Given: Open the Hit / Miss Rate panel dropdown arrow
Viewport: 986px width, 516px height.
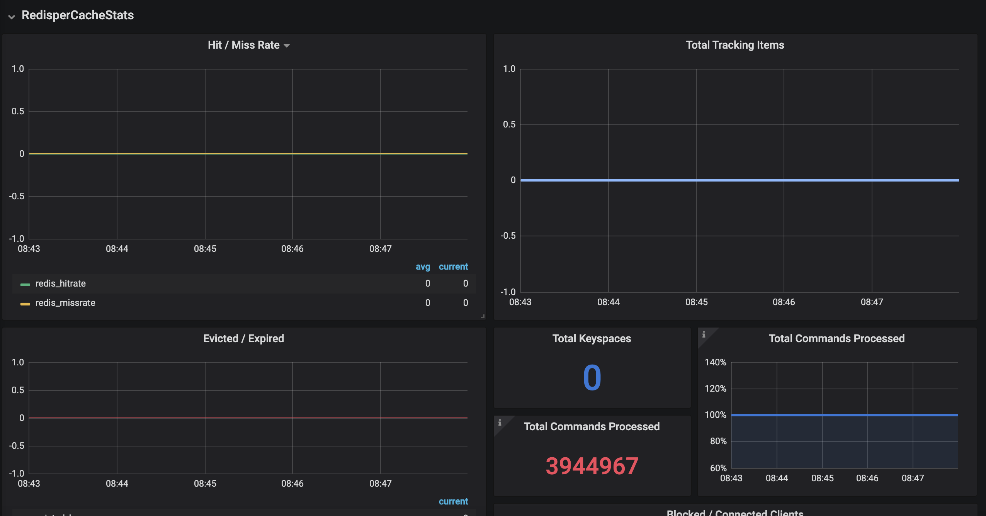Looking at the screenshot, I should tap(287, 46).
